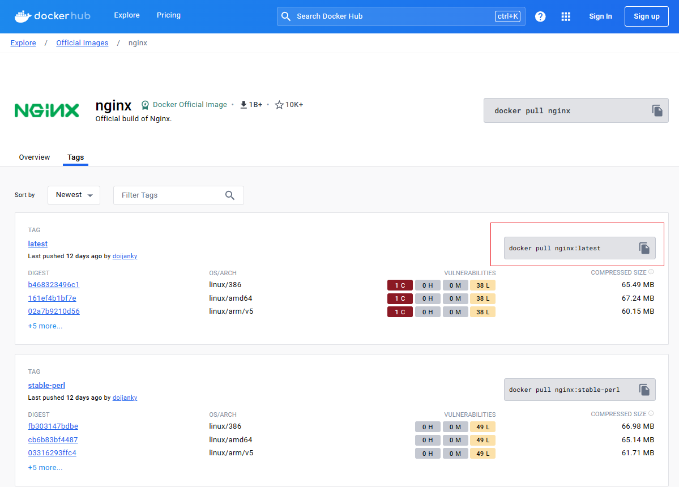Click the 67.24 MB size value
The width and height of the screenshot is (679, 487).
click(x=638, y=298)
